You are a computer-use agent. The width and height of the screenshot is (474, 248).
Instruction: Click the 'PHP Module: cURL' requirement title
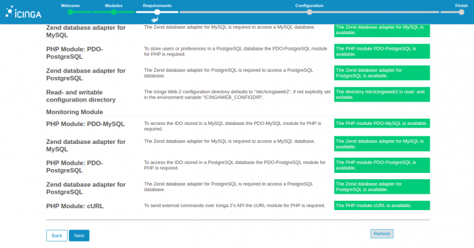(x=75, y=206)
